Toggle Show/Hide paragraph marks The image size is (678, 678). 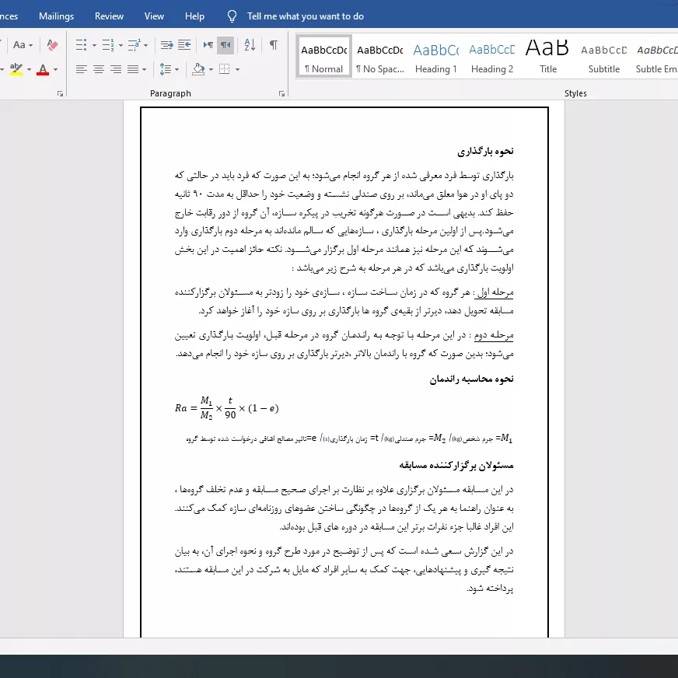(x=274, y=45)
